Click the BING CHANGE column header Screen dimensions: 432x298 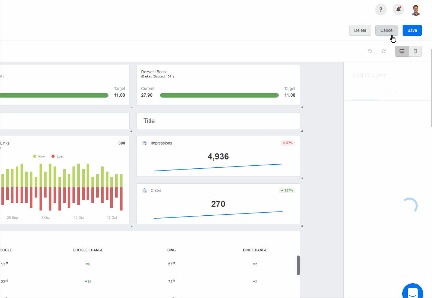[x=255, y=250]
